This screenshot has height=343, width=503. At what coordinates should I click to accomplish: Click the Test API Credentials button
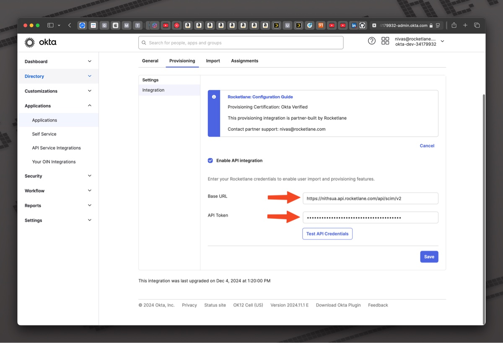[x=327, y=234]
